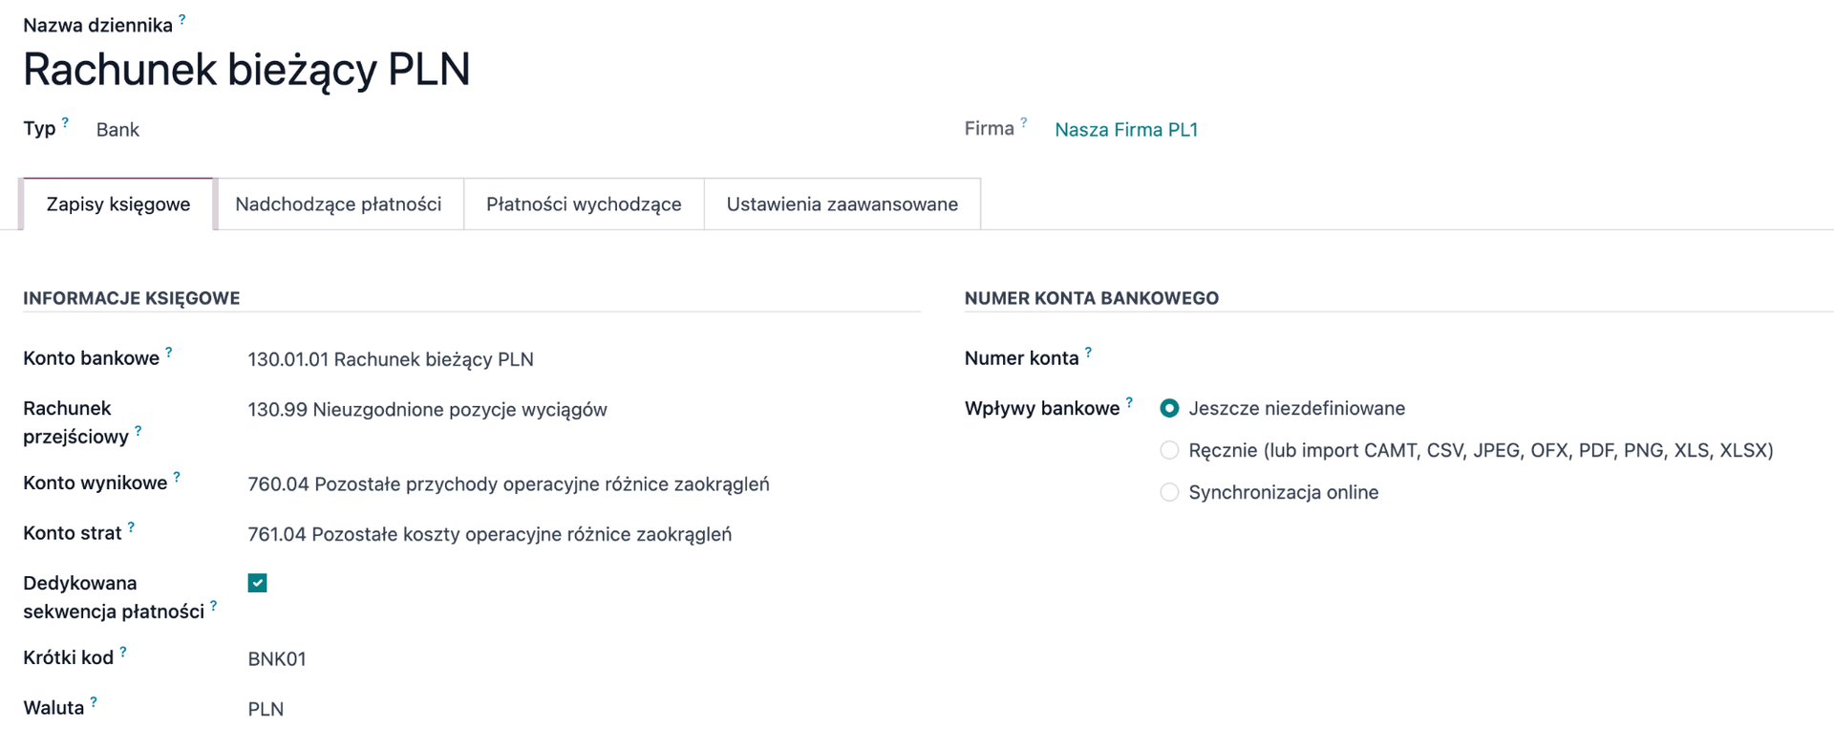Screen dimensions: 1834x751
Task: Open Konto bankowe 130.01.01 field
Action: pos(390,359)
